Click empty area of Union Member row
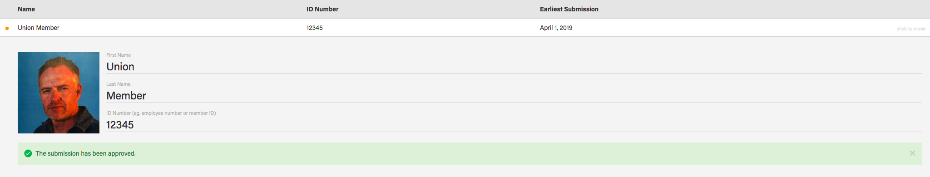 point(727,28)
